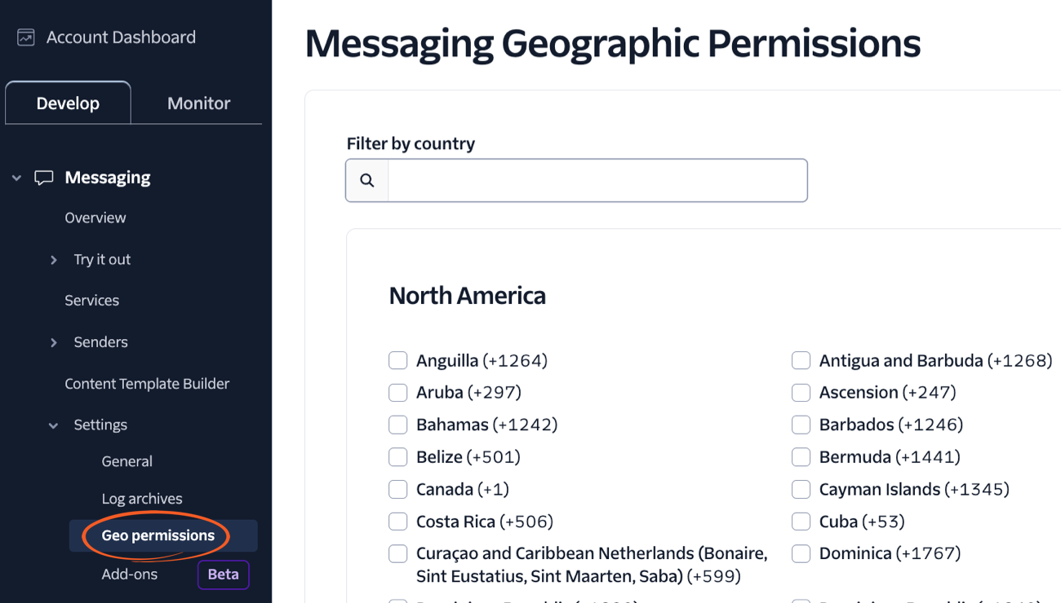Click Messaging Geographic Permissions page title
The width and height of the screenshot is (1061, 603).
click(612, 43)
